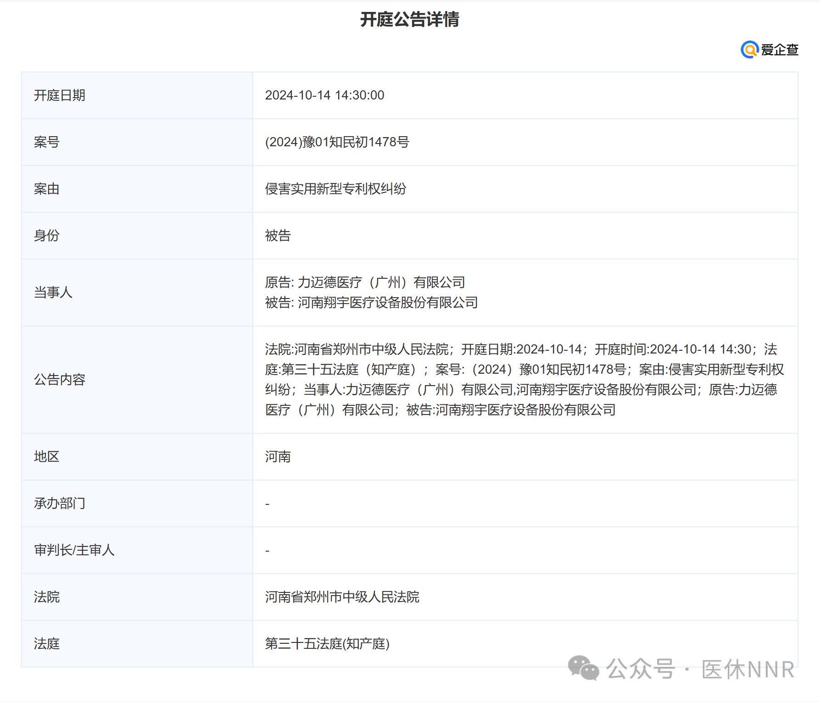Image resolution: width=820 pixels, height=702 pixels.
Task: Select the date value 2024-10-14 14:30:00
Action: point(324,95)
